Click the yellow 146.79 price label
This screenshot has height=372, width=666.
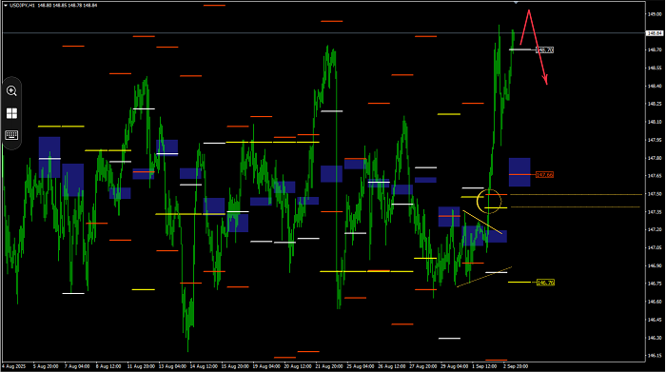click(545, 283)
